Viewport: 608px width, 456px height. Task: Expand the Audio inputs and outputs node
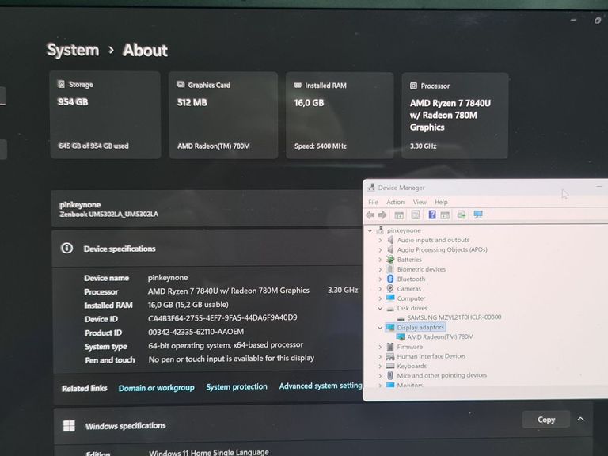(380, 240)
